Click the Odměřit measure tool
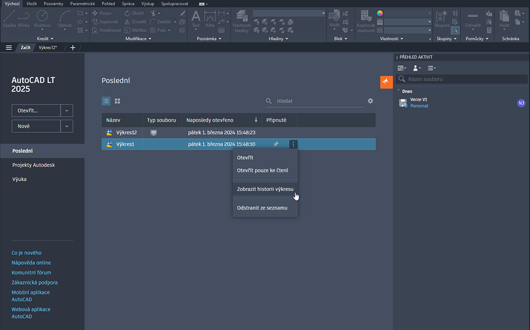 click(x=472, y=19)
